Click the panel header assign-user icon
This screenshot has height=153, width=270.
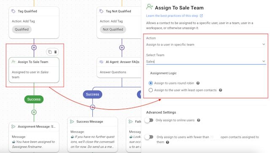coord(149,7)
